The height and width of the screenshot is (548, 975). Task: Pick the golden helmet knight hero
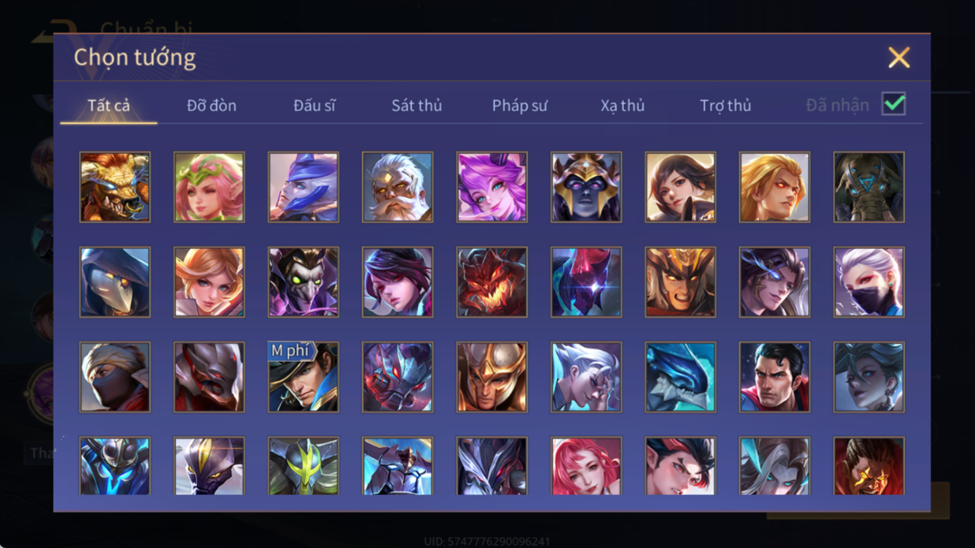pos(492,377)
